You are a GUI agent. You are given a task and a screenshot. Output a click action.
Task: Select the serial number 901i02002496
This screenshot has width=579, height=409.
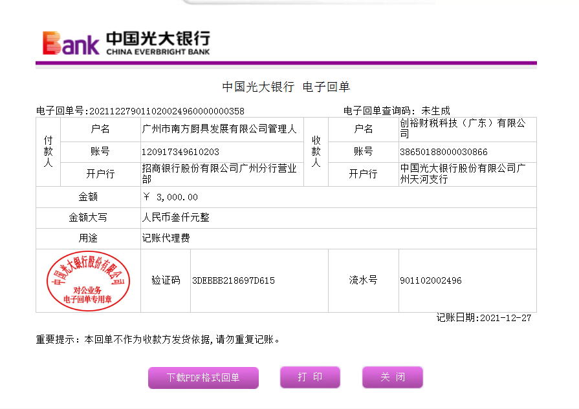(x=431, y=280)
